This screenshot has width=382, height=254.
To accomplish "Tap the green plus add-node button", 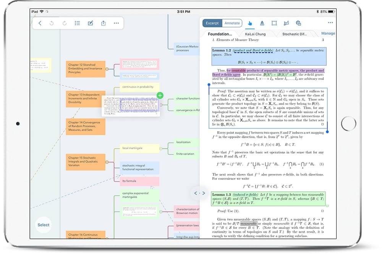I will click(160, 95).
